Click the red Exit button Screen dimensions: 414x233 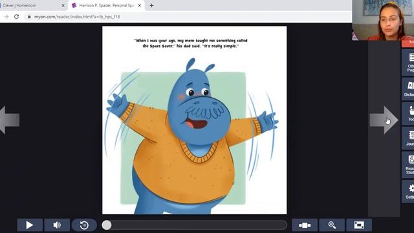[x=408, y=43]
